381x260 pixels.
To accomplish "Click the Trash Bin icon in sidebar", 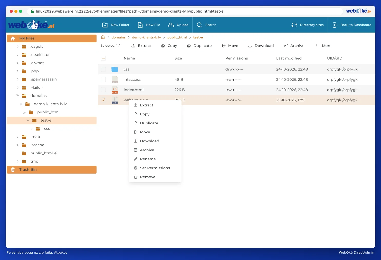I will click(x=13, y=170).
